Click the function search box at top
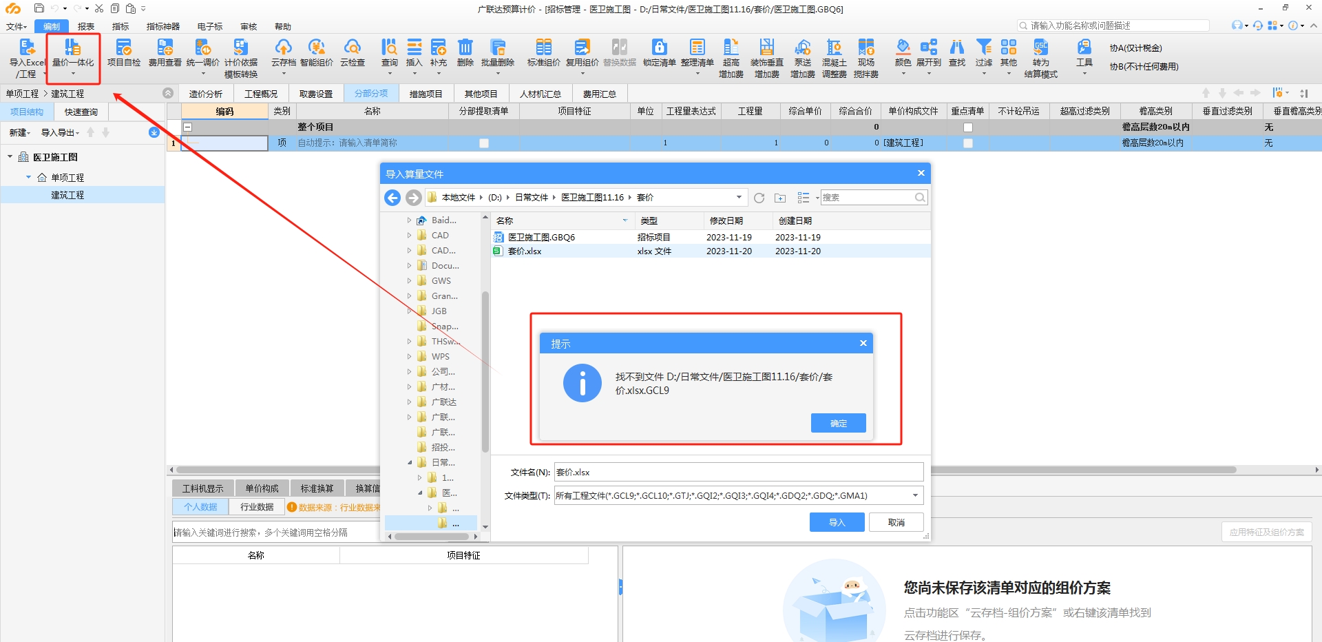The height and width of the screenshot is (642, 1322). 1113,25
